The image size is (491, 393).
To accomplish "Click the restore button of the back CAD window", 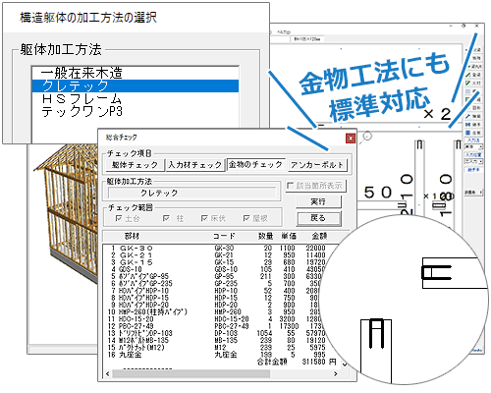I will coord(464,26).
